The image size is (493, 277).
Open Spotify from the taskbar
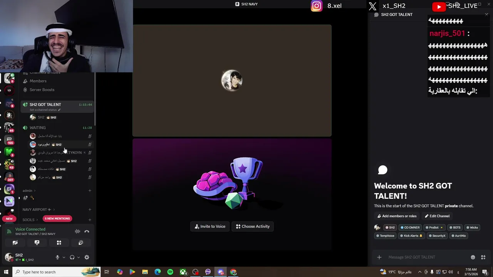pos(170,272)
